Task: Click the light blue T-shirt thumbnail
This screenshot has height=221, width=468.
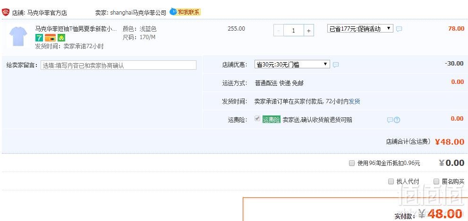Action: (18, 36)
